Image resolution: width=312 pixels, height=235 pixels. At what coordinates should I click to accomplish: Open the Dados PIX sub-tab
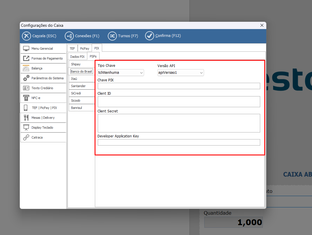pos(77,56)
